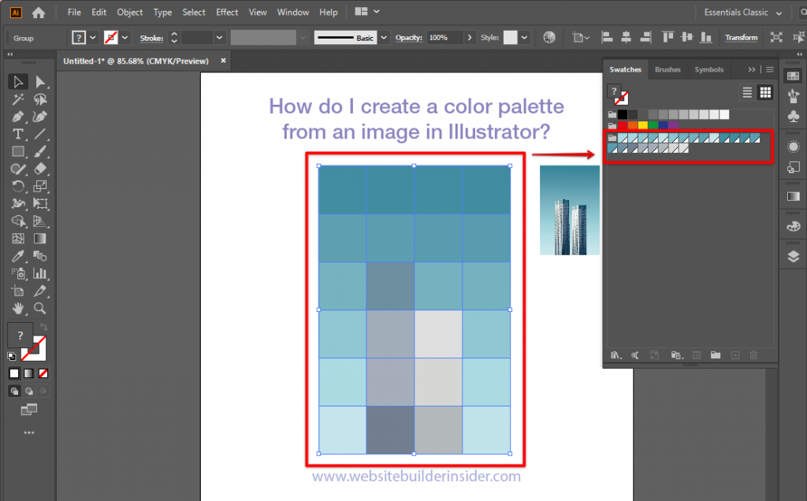
Task: Select the Rectangle tool
Action: click(x=18, y=151)
